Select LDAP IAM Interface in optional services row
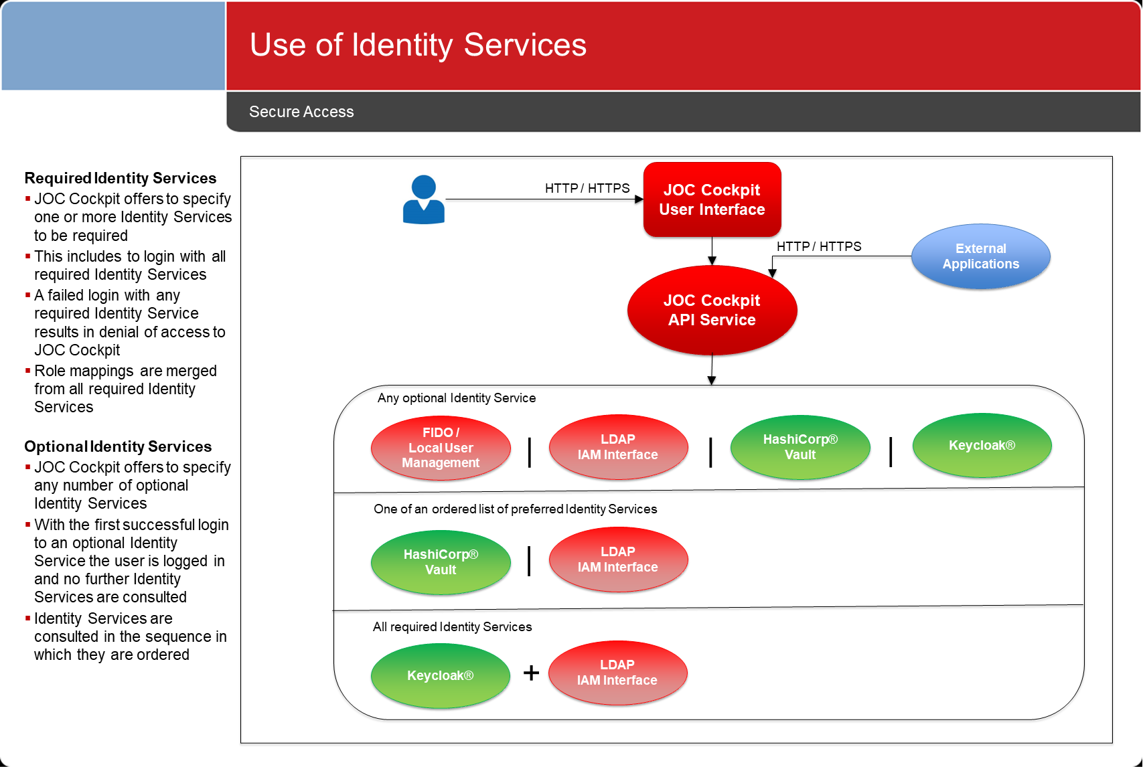The width and height of the screenshot is (1143, 767). click(x=618, y=447)
